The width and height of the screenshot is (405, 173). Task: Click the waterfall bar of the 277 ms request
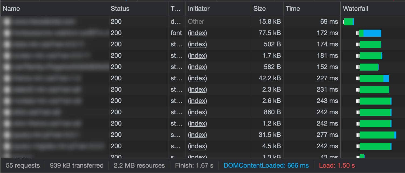[x=377, y=135]
